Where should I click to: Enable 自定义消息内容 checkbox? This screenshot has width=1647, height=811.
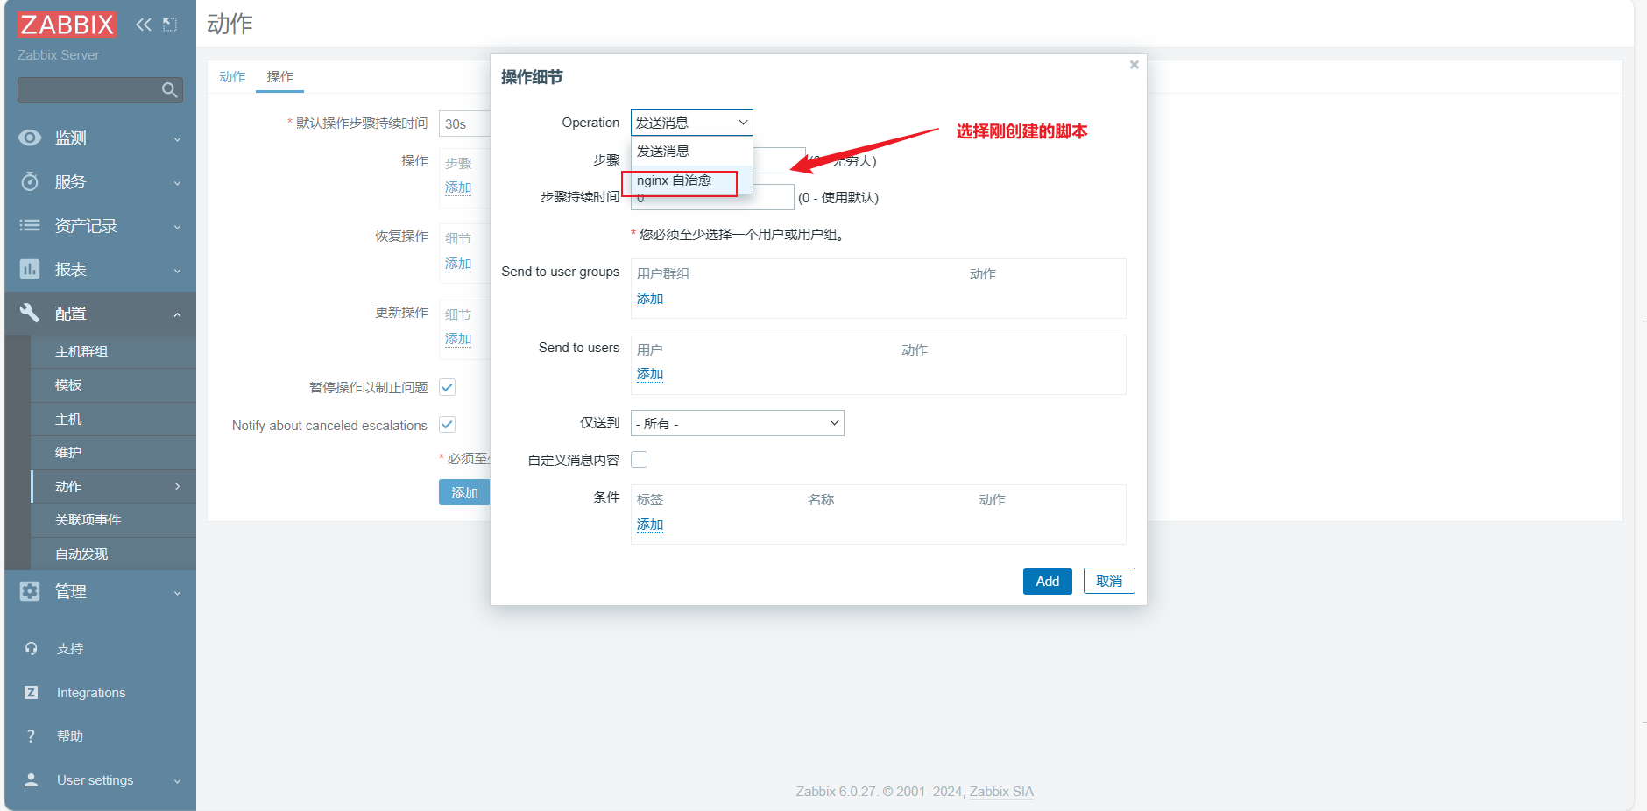click(x=640, y=460)
